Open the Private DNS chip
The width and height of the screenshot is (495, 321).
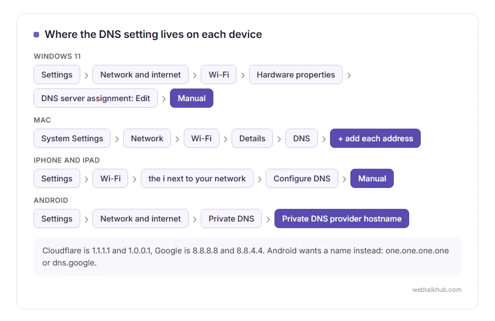[232, 218]
